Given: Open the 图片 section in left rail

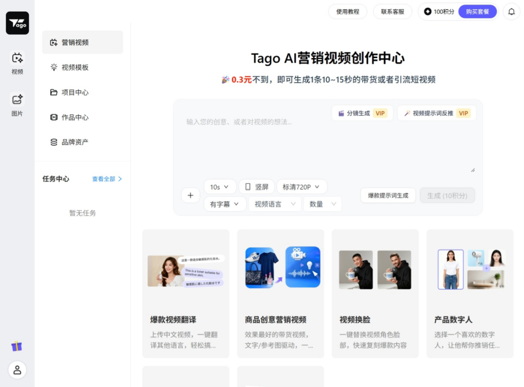Looking at the screenshot, I should click(17, 105).
